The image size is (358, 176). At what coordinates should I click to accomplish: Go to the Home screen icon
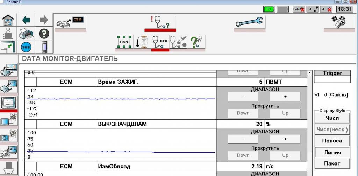(x=9, y=20)
